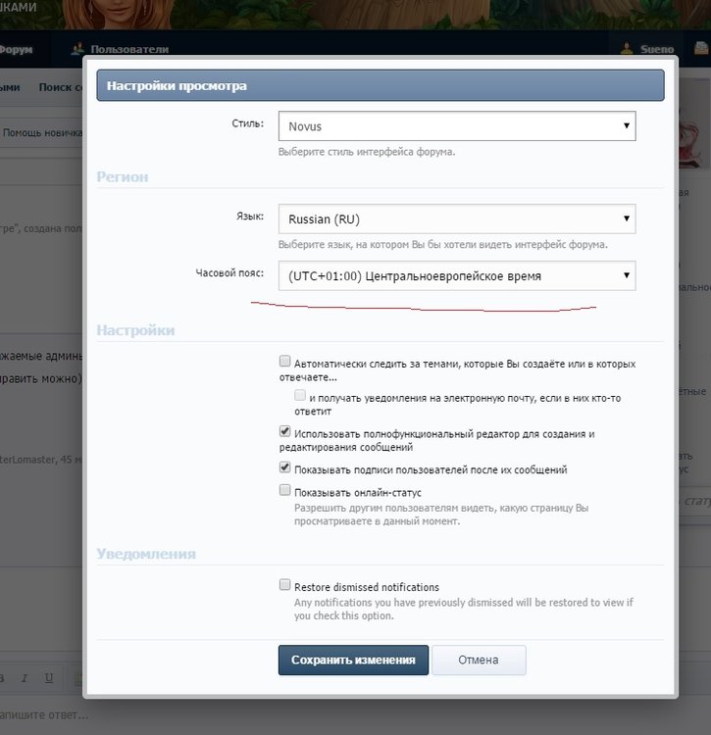Click the italic formatting icon

[24, 678]
